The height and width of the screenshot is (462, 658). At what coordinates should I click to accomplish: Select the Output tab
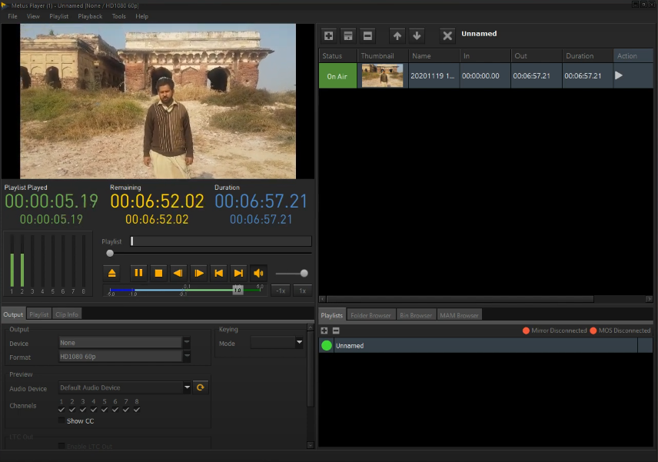pyautogui.click(x=13, y=314)
